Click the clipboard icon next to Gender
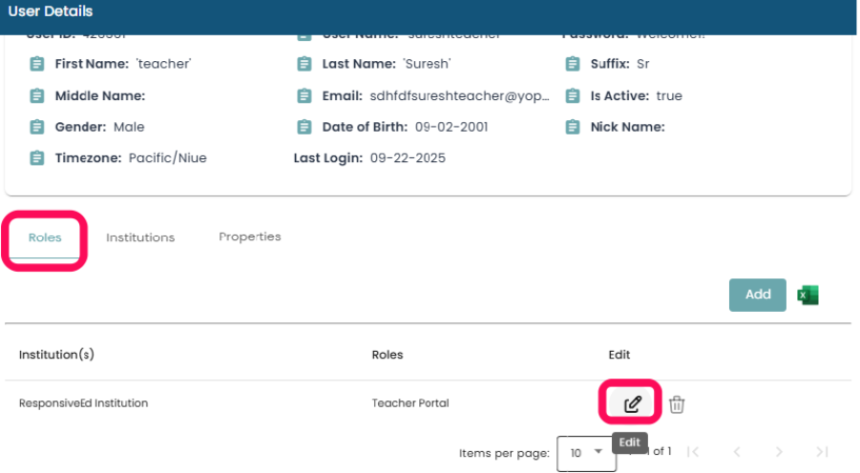Screen dimensions: 860x473 click(x=36, y=127)
